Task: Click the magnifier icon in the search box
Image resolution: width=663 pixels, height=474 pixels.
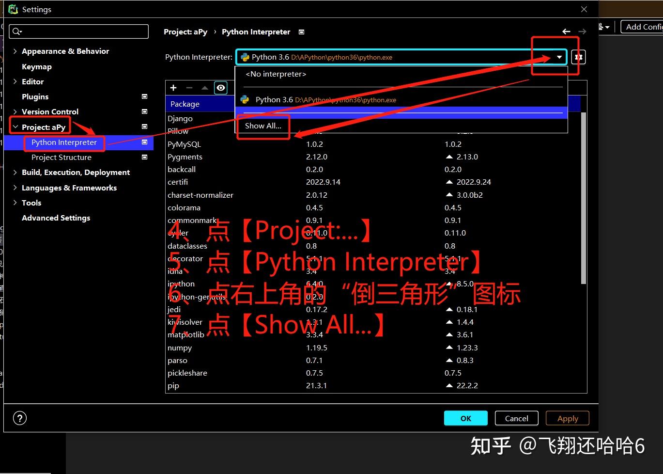Action: click(16, 31)
